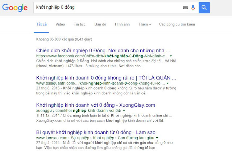Expand the arrow beside the xuonggiay.com URL
Image resolution: width=232 pixels, height=151 pixels.
point(124,111)
